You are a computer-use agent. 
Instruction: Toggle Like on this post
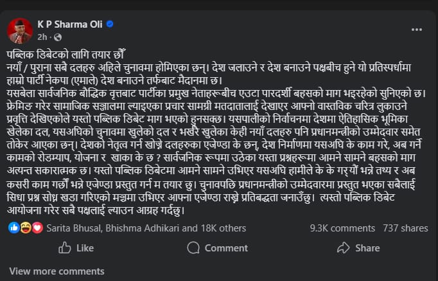(x=76, y=248)
